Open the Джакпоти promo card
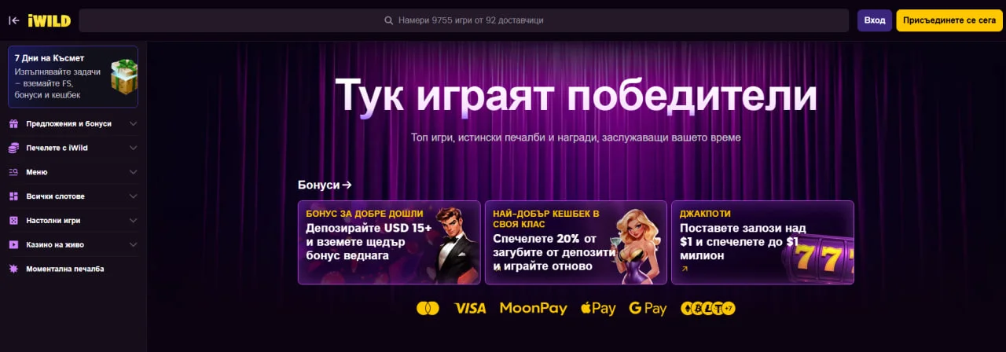 [x=762, y=242]
